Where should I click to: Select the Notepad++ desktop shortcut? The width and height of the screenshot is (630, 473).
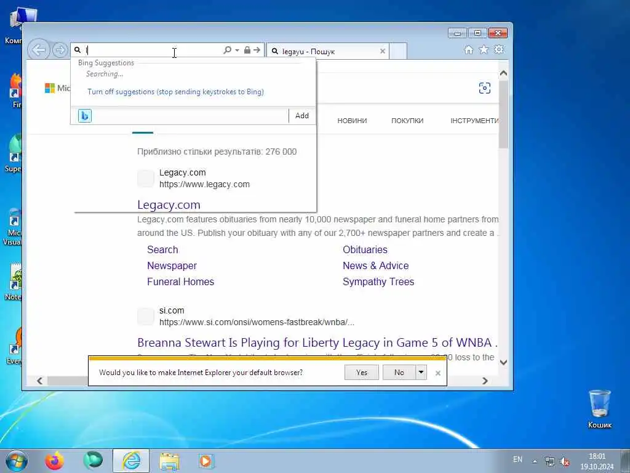click(x=13, y=283)
